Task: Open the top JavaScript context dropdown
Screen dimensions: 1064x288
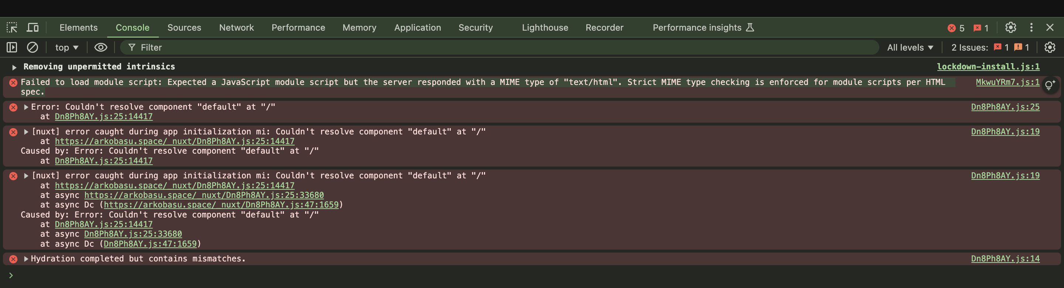Action: (x=66, y=48)
